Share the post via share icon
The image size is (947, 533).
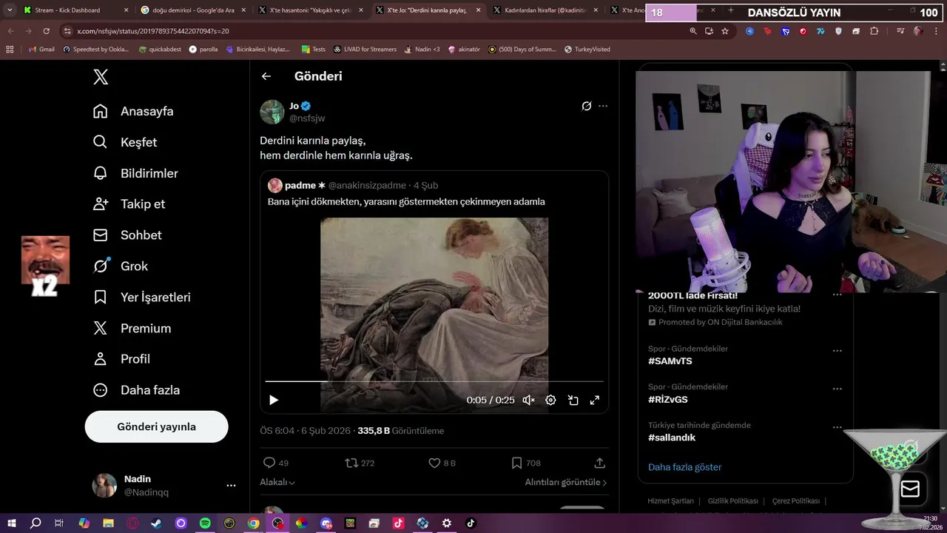[x=600, y=463]
